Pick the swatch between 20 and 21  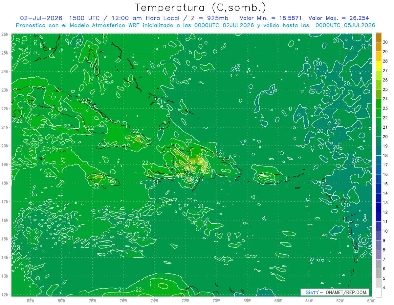[x=379, y=132]
